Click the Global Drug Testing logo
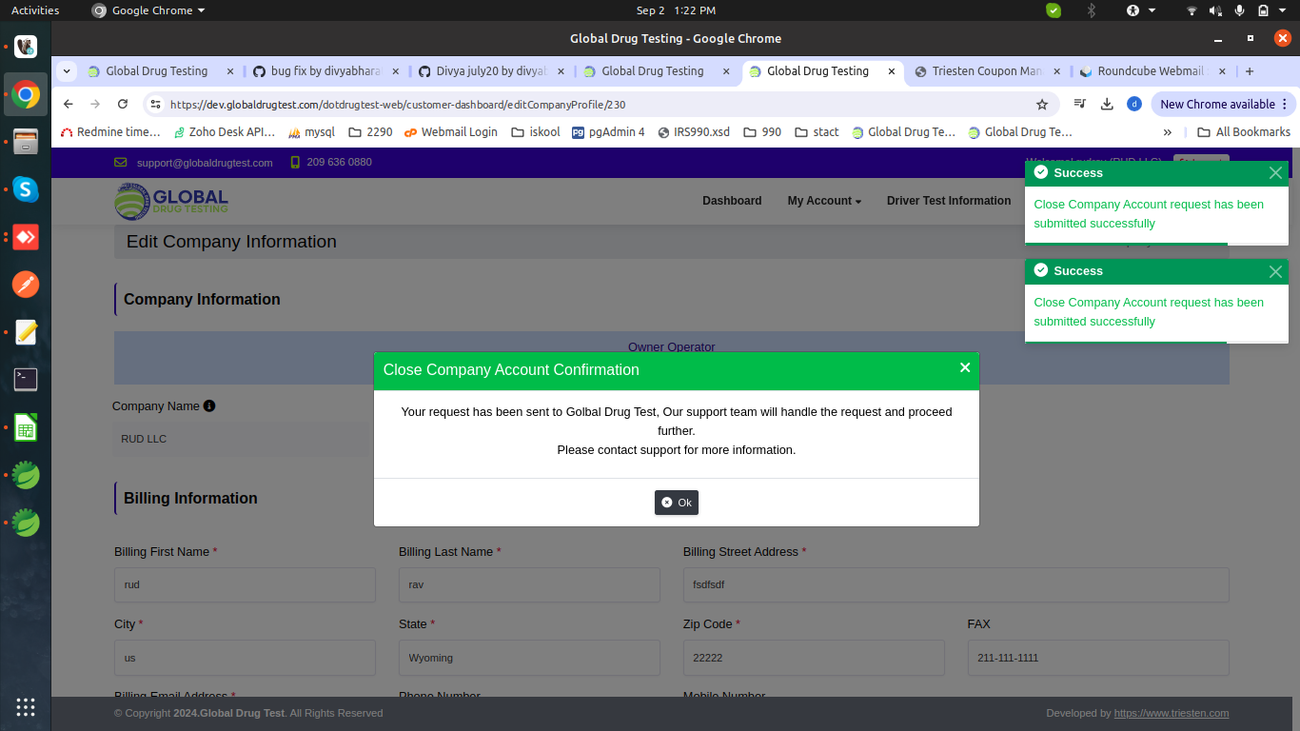 point(171,201)
